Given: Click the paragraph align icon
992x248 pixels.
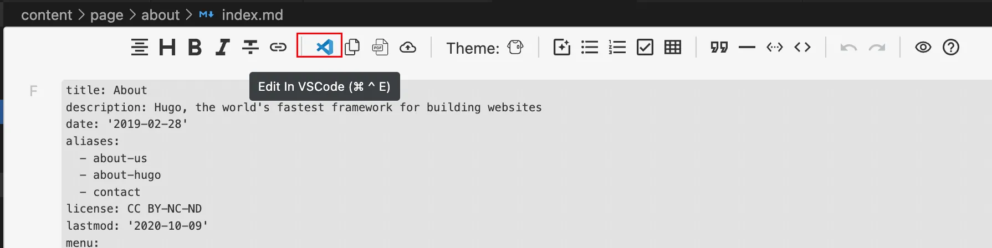Looking at the screenshot, I should coord(140,48).
